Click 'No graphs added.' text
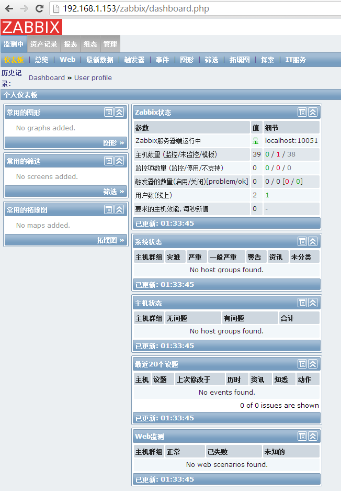This screenshot has width=341, height=491. (46, 128)
